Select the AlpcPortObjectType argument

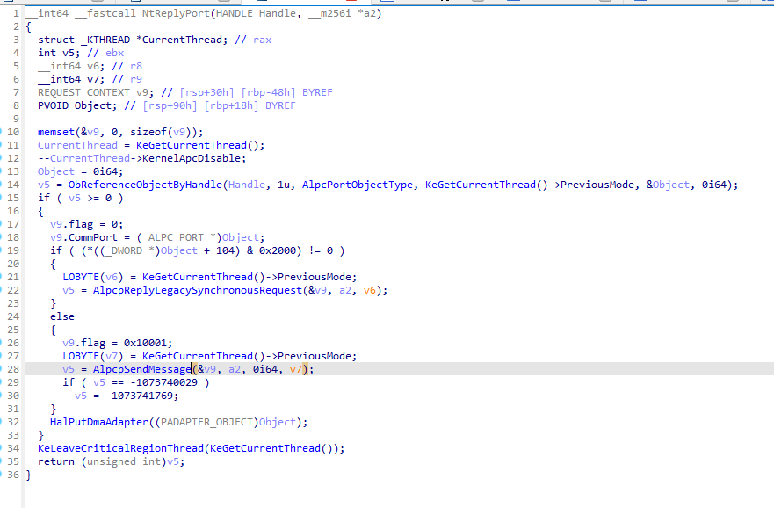(358, 185)
